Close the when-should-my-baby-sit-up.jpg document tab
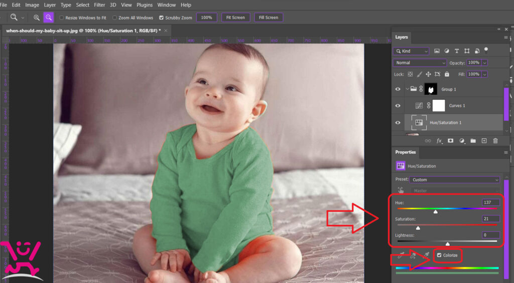The image size is (514, 283). coord(166,31)
